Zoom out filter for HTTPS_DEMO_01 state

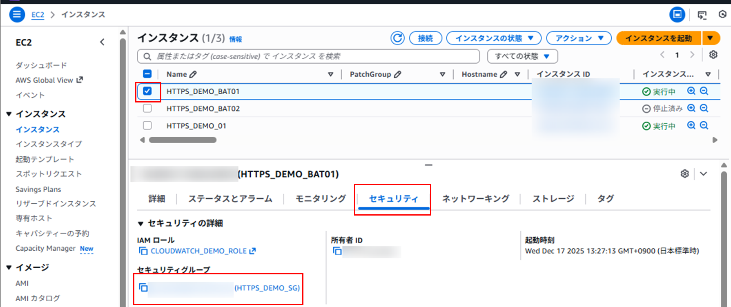tap(704, 125)
